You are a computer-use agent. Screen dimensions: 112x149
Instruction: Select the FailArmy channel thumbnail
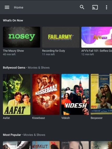tap(61, 37)
